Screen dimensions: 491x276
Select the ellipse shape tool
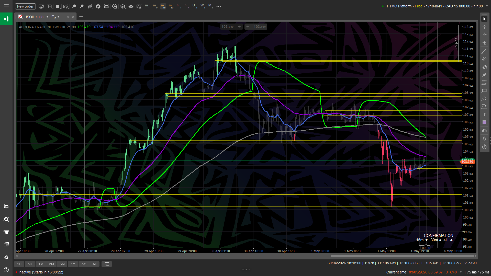[484, 99]
